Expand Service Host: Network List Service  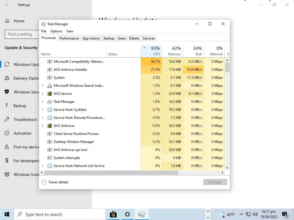pos(43,166)
